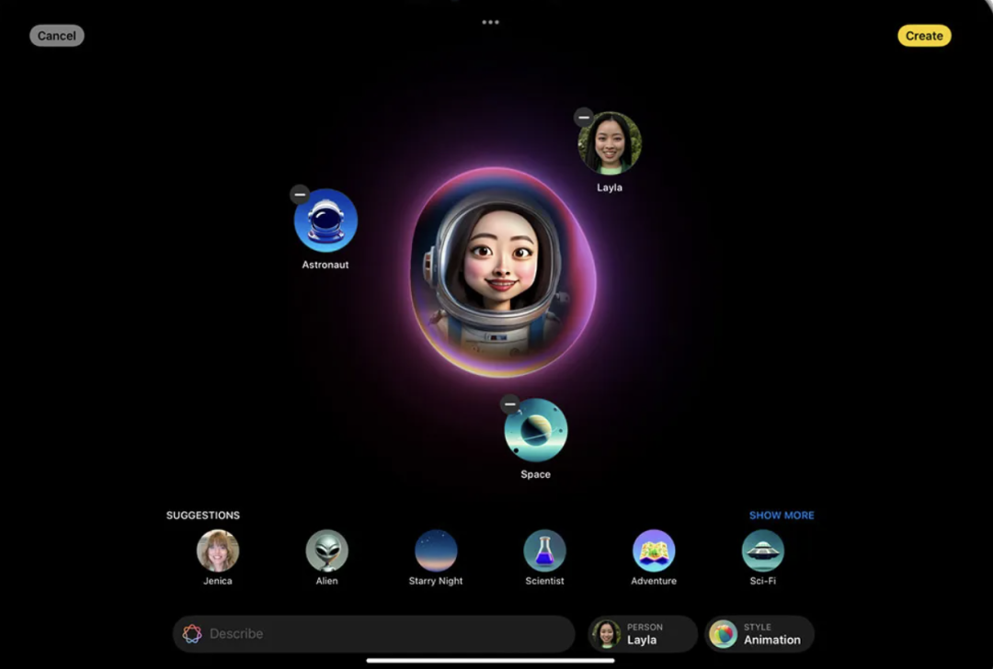This screenshot has height=669, width=993.
Task: Tap the yellow Create button
Action: tap(924, 36)
